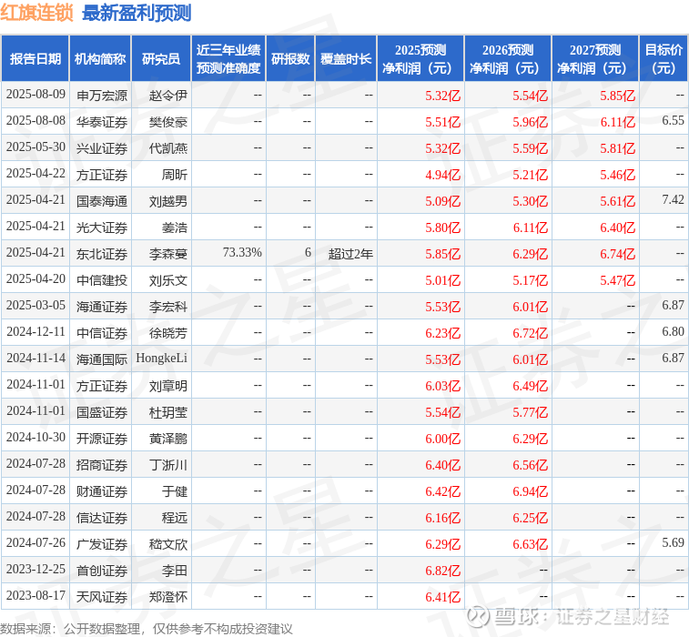Click the target price 7.42
Viewport: 689px width, 637px height.
click(674, 199)
